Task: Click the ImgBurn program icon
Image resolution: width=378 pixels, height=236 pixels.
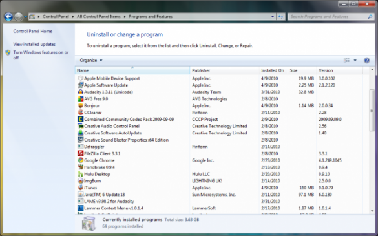Action: click(x=81, y=181)
